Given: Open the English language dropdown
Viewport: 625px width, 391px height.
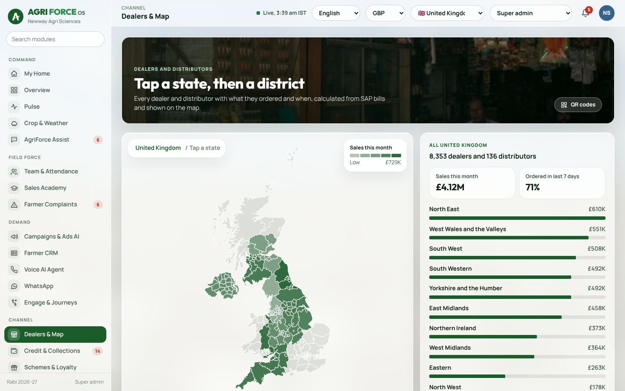Looking at the screenshot, I should pyautogui.click(x=336, y=13).
